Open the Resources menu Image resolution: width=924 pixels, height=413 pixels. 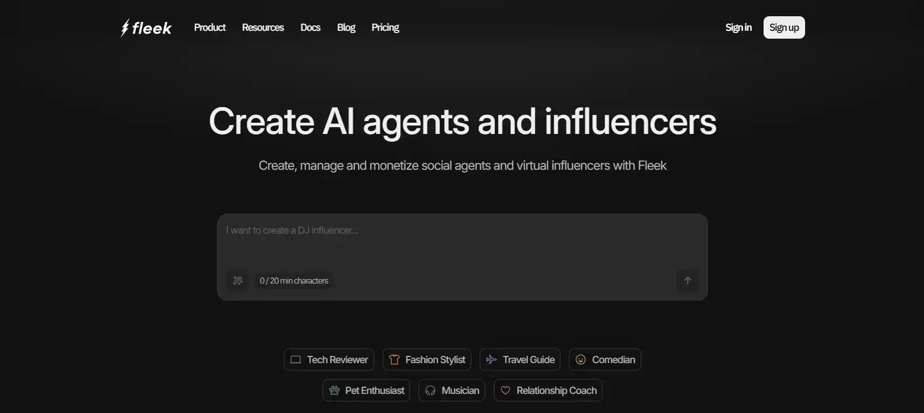pos(263,27)
